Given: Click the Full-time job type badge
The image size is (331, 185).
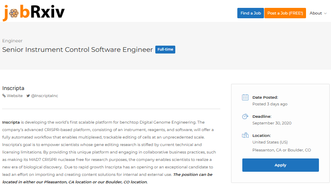Looking at the screenshot, I should pyautogui.click(x=165, y=49).
